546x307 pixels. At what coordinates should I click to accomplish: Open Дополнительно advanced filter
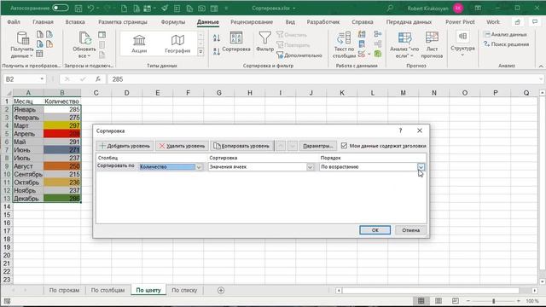(x=299, y=55)
